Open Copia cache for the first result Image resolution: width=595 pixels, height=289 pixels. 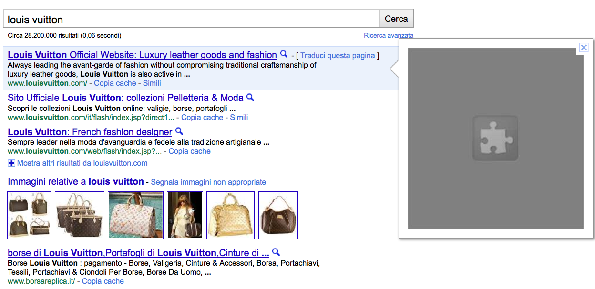115,83
